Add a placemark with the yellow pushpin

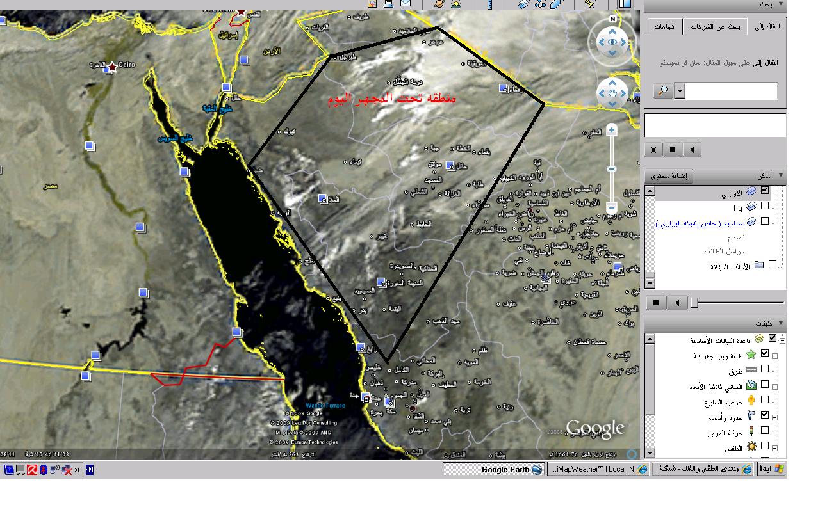pos(589,3)
